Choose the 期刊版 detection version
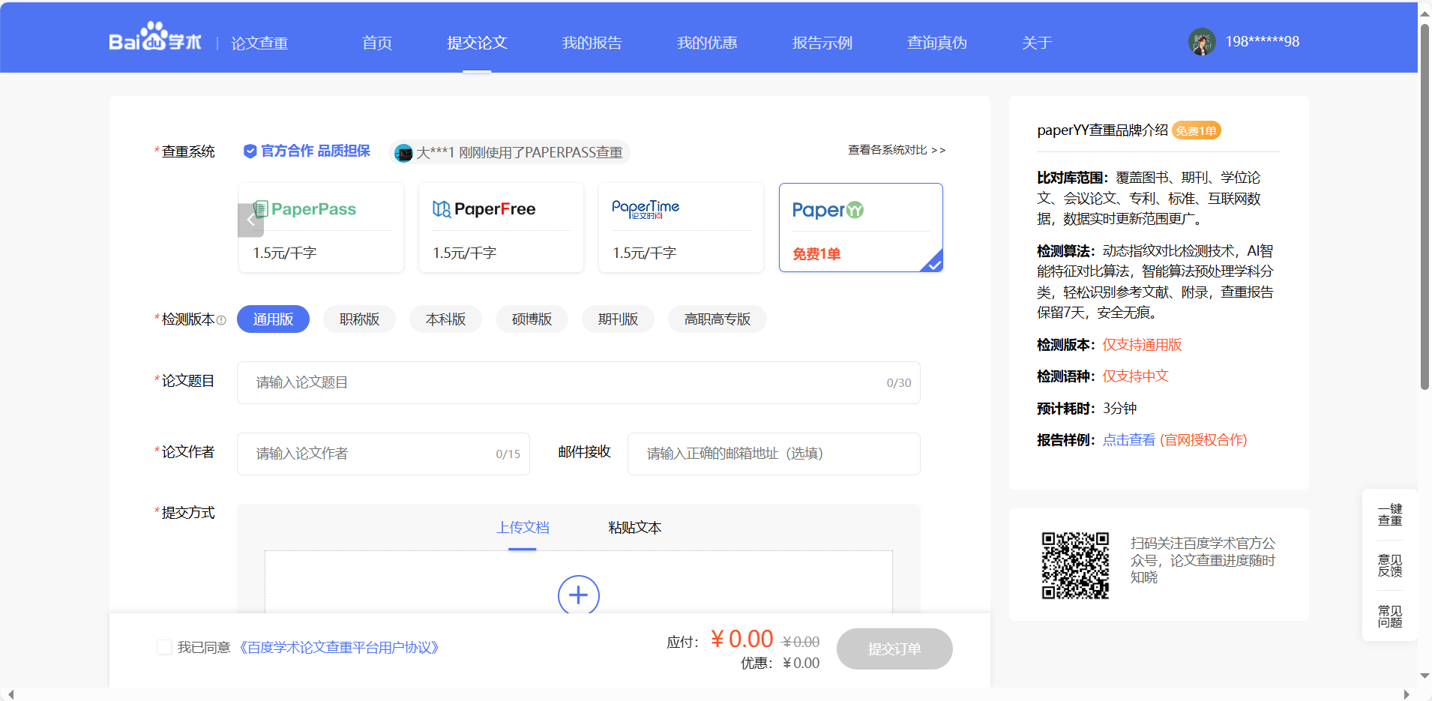The image size is (1432, 701). (x=618, y=319)
